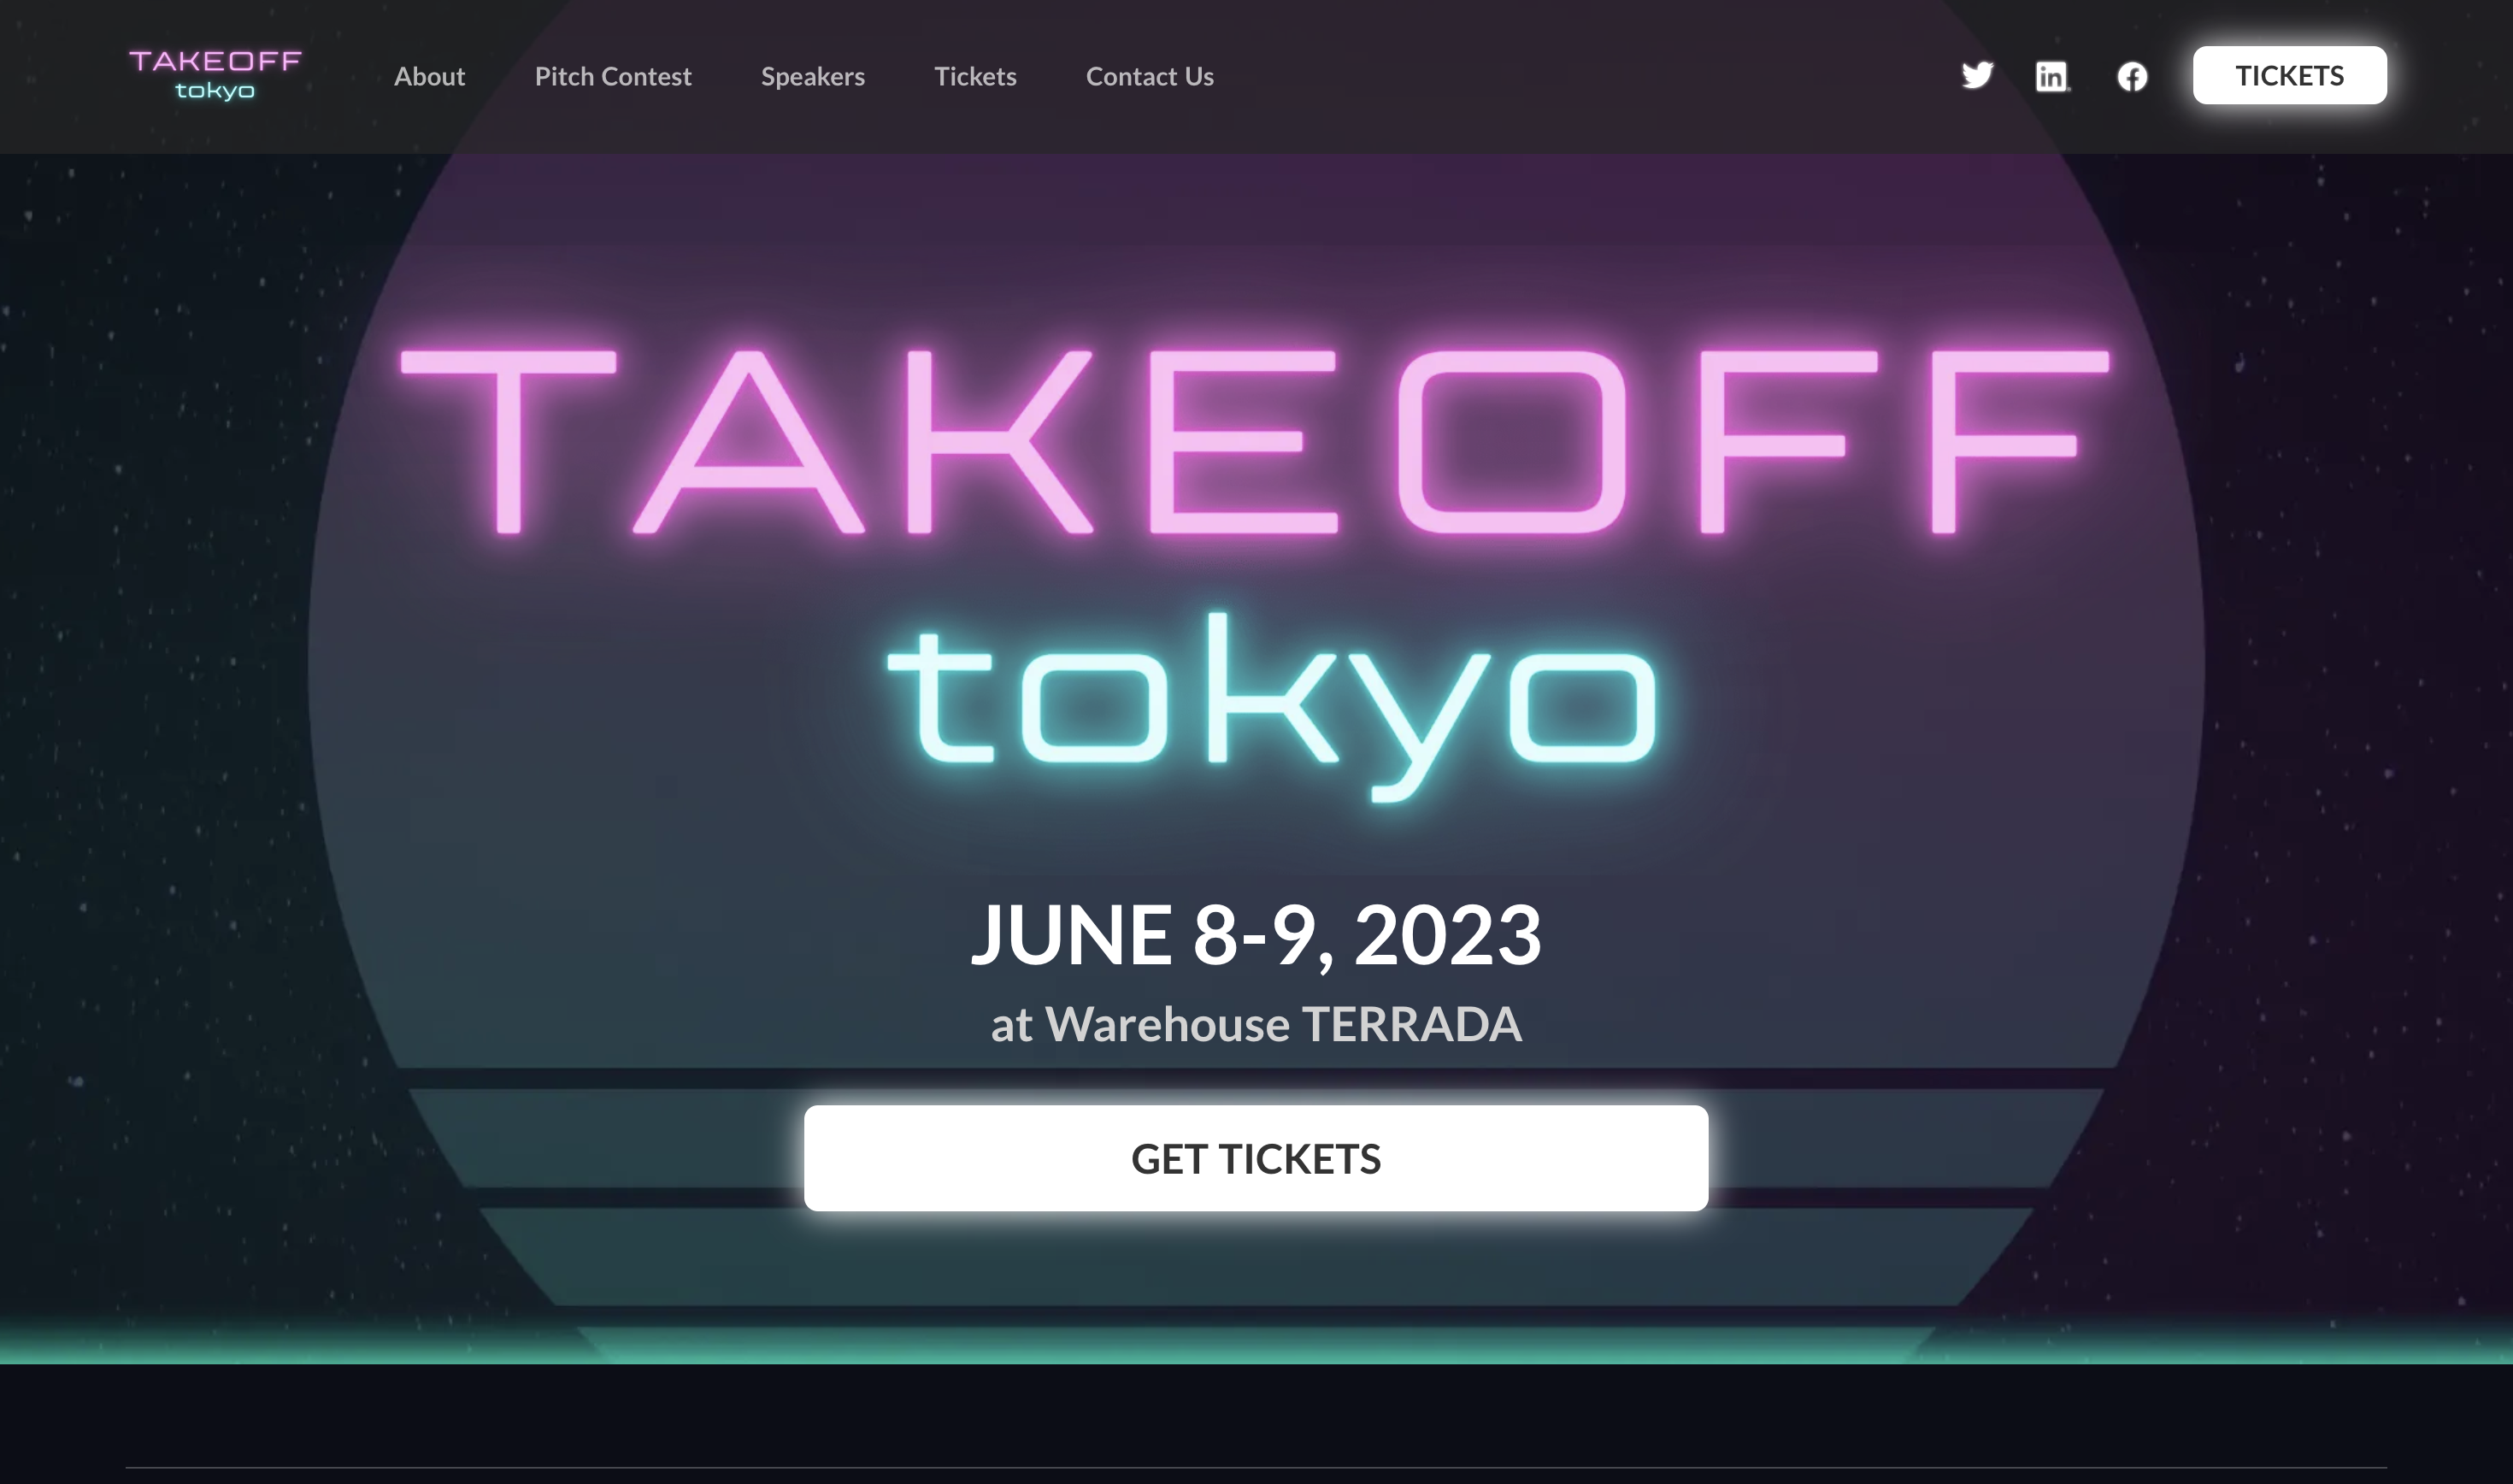Click the cyan neon tokyo text
The width and height of the screenshot is (2513, 1484).
(1272, 705)
